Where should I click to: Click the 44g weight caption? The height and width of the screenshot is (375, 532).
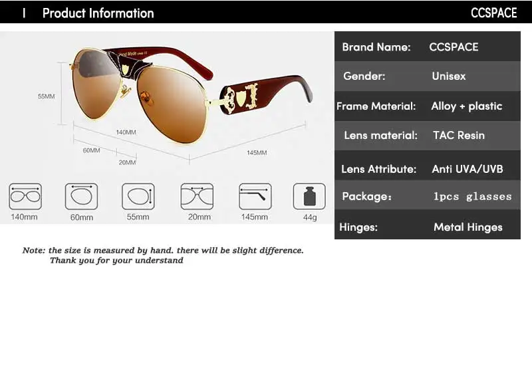tap(310, 217)
